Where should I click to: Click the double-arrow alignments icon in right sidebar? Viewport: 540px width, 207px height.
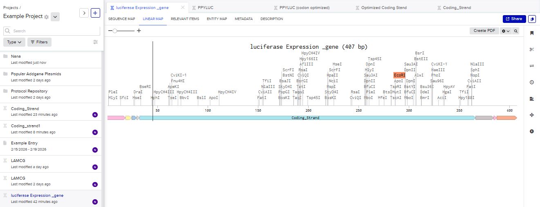531,66
